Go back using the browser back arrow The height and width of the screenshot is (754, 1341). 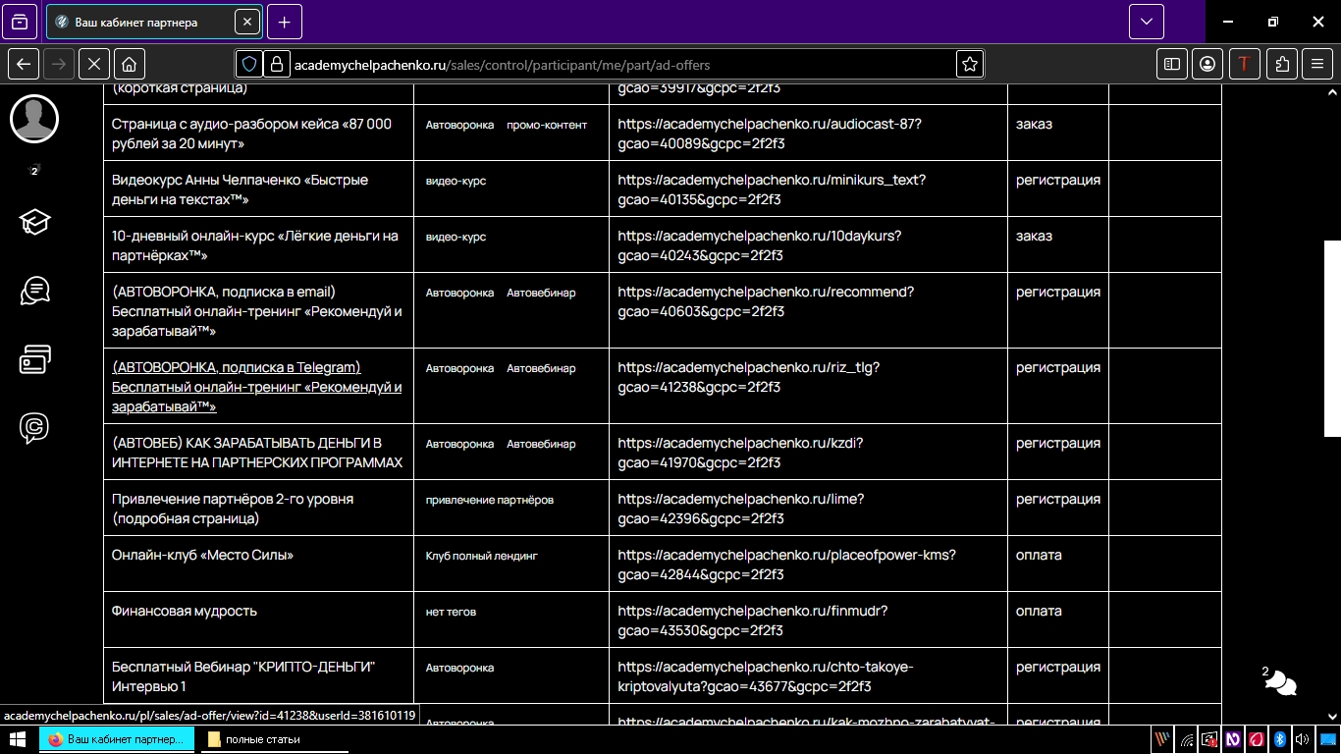24,64
